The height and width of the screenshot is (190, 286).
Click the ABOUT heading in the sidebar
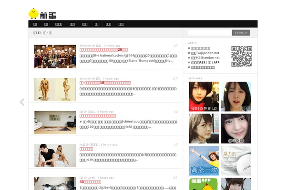pos(193,43)
